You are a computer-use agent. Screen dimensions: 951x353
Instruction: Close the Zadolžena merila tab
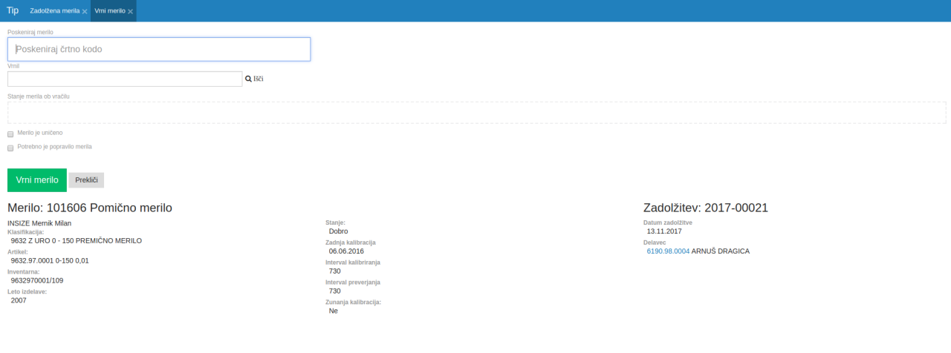(x=85, y=12)
